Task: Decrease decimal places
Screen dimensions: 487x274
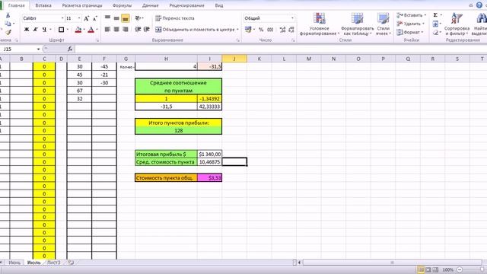Action: click(x=291, y=30)
